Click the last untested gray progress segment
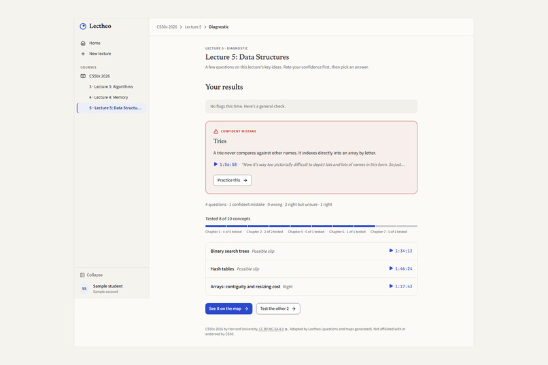Viewport: 548px width, 365px height. point(407,226)
